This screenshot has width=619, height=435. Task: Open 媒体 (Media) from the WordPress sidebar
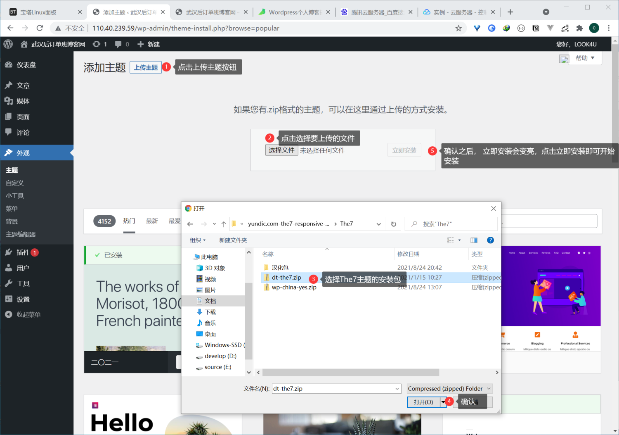(23, 101)
